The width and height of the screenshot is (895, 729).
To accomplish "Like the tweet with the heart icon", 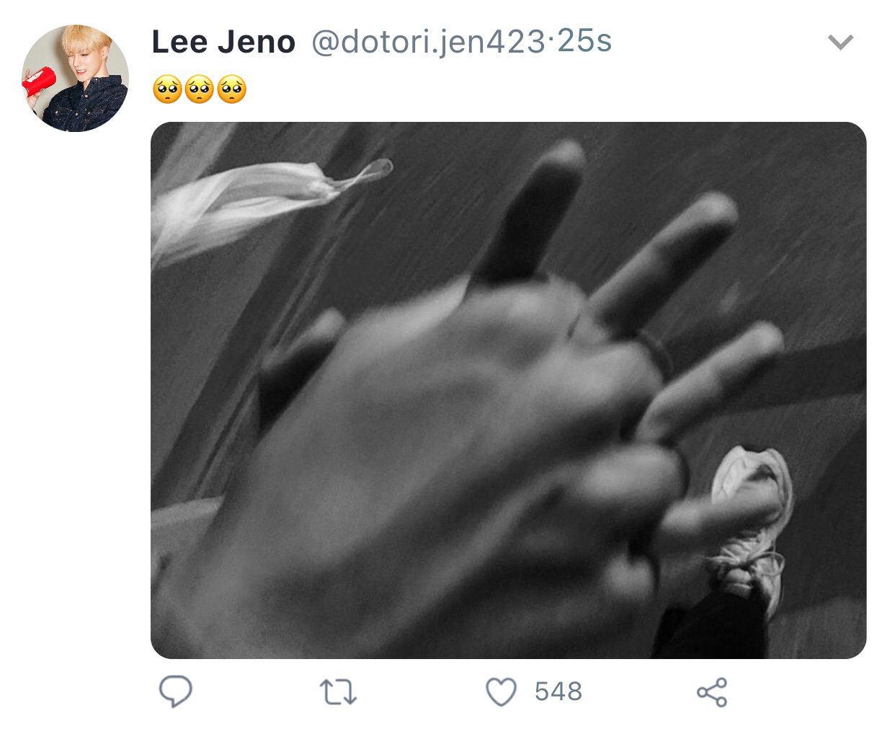I will 501,692.
